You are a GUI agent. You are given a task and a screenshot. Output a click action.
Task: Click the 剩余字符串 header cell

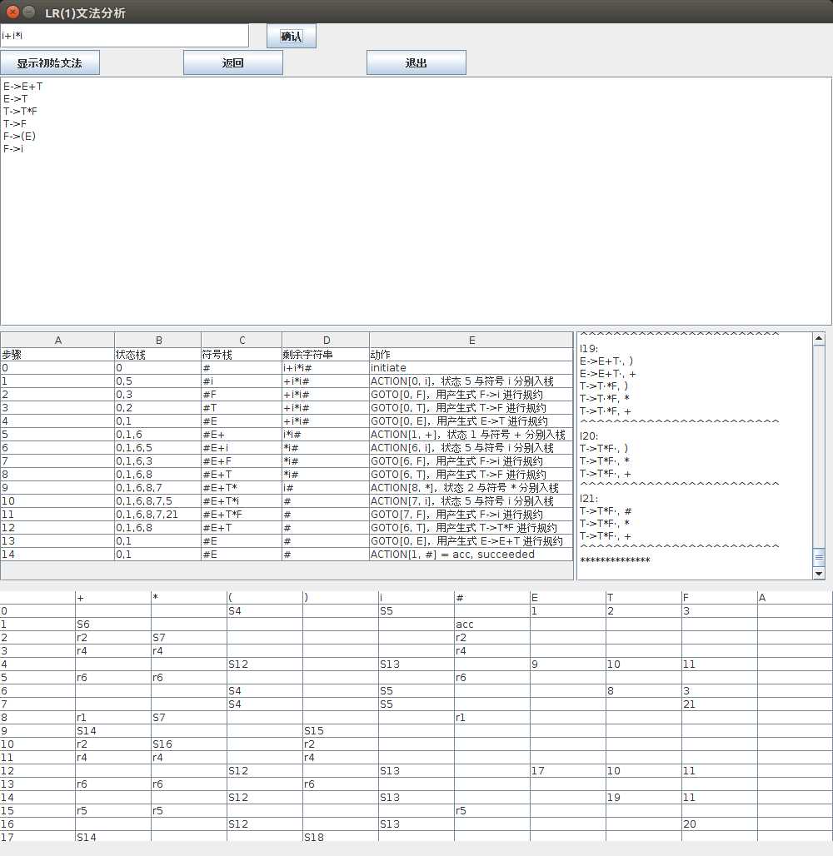(326, 354)
